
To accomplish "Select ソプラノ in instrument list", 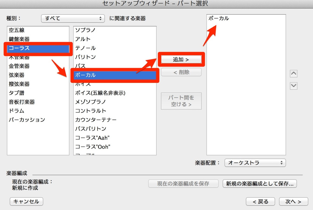I will click(115, 30).
